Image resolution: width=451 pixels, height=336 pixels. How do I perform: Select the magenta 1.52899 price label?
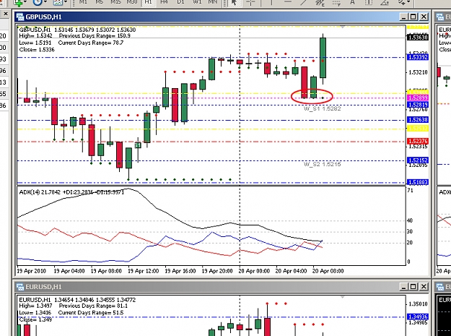coord(418,98)
